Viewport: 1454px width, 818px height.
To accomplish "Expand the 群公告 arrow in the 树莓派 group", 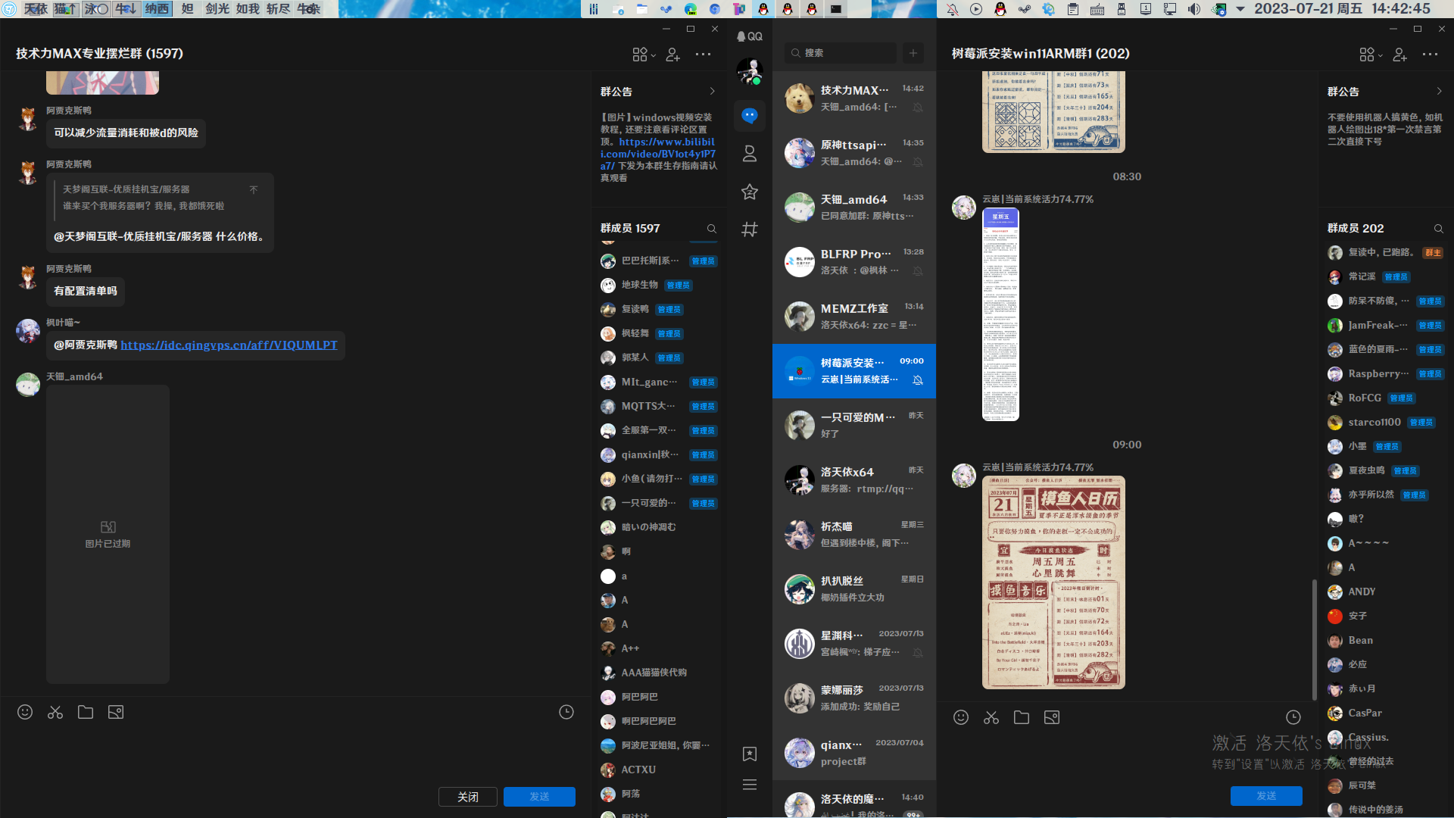I will pos(1439,91).
